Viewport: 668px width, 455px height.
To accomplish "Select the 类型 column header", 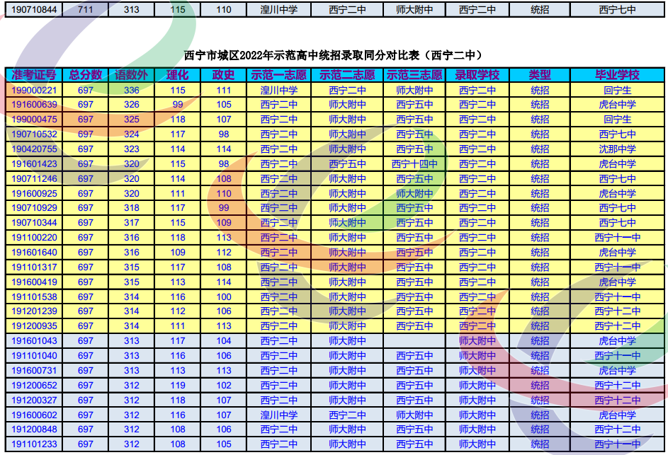I will point(540,75).
